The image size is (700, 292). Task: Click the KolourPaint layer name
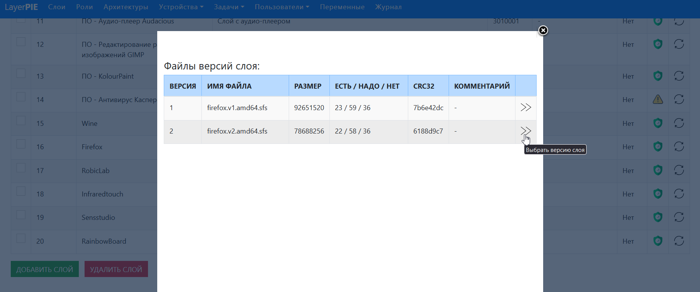tap(108, 76)
